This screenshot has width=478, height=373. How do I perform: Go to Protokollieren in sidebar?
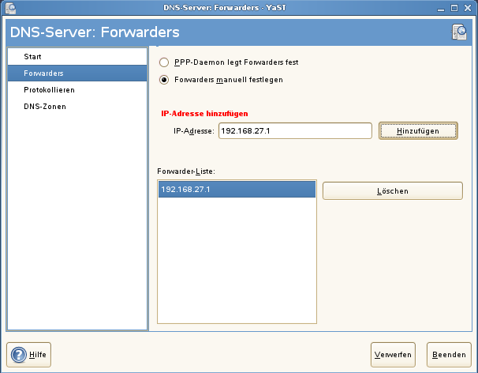pos(77,90)
